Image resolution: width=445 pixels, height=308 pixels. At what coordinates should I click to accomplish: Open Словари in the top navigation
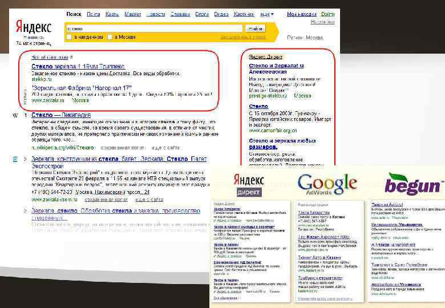180,14
